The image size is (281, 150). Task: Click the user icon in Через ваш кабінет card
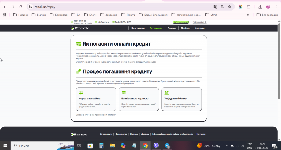(x=81, y=92)
